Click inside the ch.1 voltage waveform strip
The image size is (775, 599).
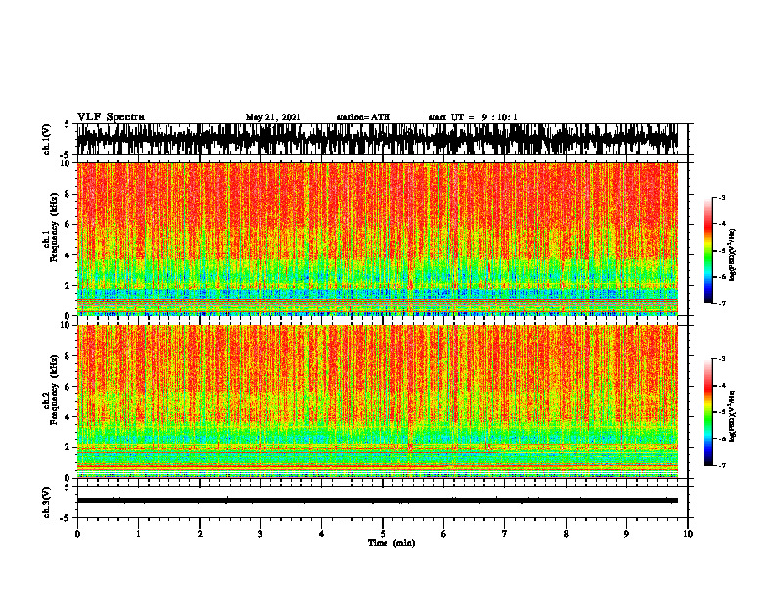coord(378,139)
